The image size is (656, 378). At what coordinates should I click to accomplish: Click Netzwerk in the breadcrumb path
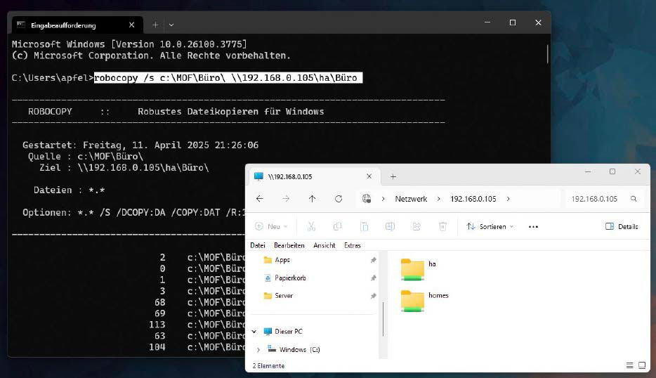[x=411, y=199]
